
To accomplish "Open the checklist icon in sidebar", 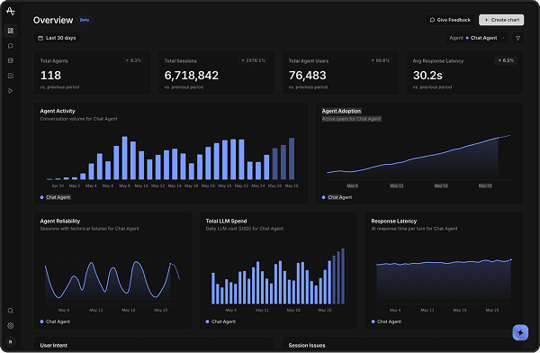I will click(11, 76).
